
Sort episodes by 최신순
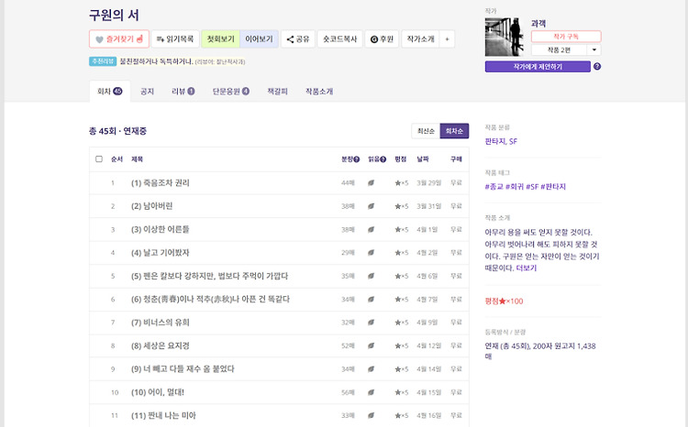pyautogui.click(x=426, y=131)
